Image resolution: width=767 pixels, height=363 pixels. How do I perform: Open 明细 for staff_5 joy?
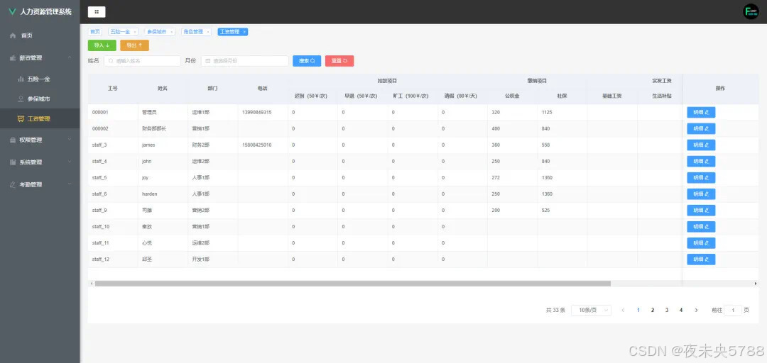701,178
